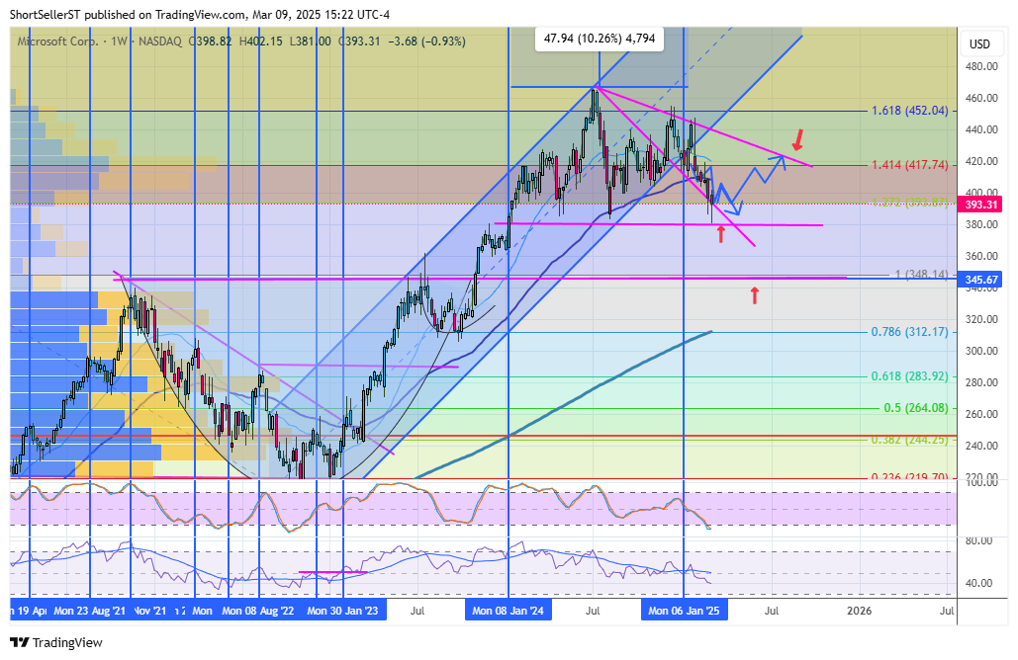The image size is (1018, 660).
Task: Select Fib level label 0.5 (264.08)
Action: [x=916, y=408]
